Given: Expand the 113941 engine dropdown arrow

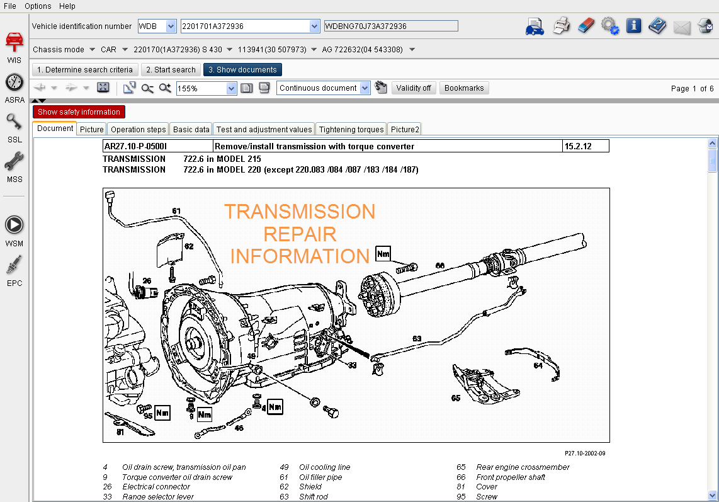Looking at the screenshot, I should tap(314, 49).
